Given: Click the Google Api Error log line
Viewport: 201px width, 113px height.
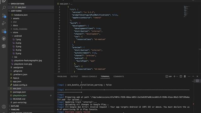Looking at the screenshot, I should [123, 108].
